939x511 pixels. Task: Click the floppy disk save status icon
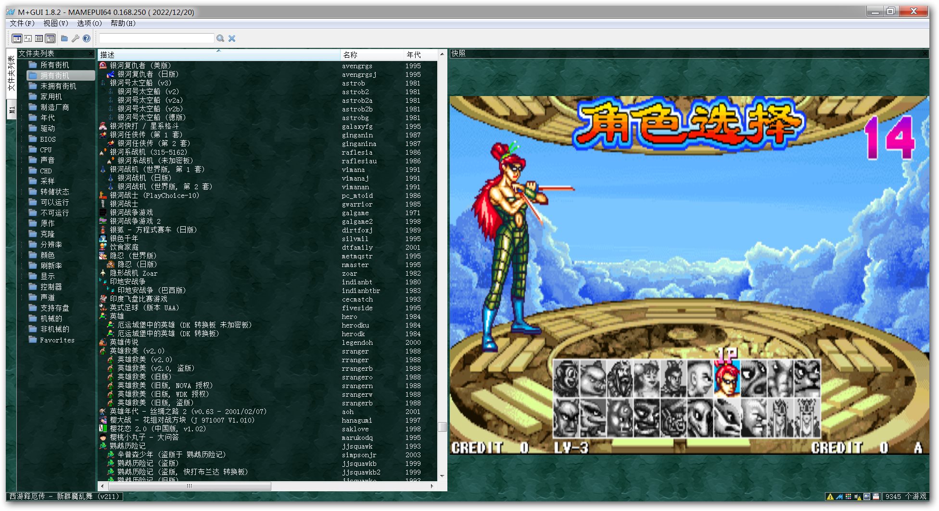(x=876, y=497)
